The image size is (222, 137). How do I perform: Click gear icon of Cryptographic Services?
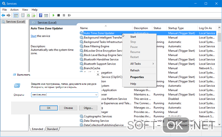81,116
